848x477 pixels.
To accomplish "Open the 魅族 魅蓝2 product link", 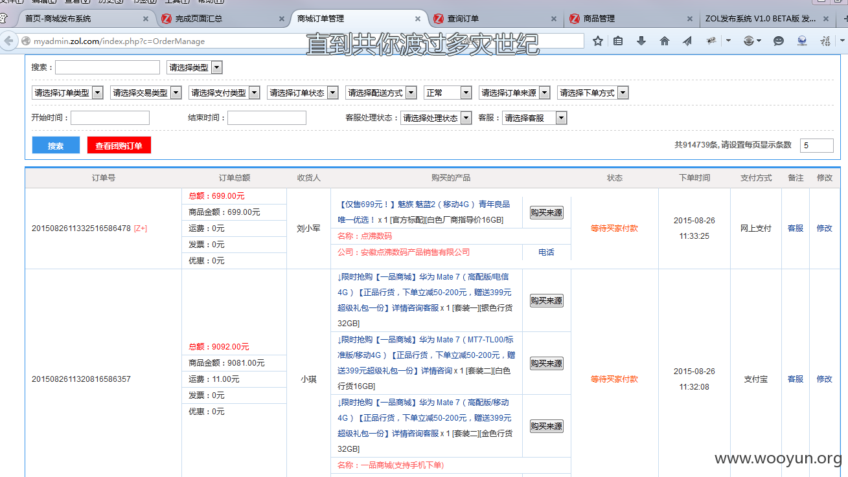I will (x=424, y=212).
